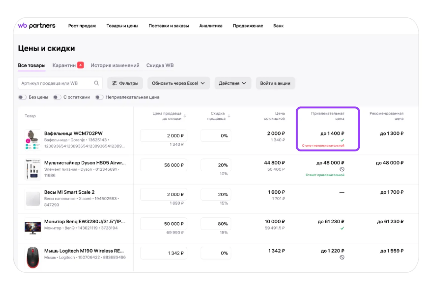Open Dyson HS05 multistyler thumbnail
Screen dimensions: 432x290
[33, 169]
